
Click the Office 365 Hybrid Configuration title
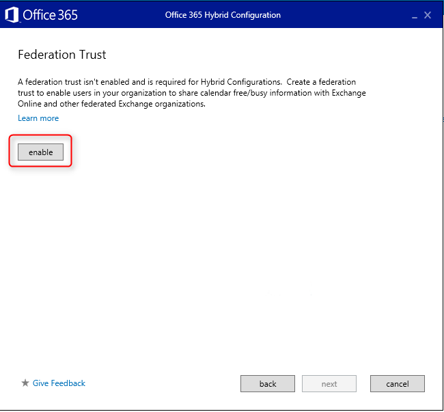click(x=223, y=15)
